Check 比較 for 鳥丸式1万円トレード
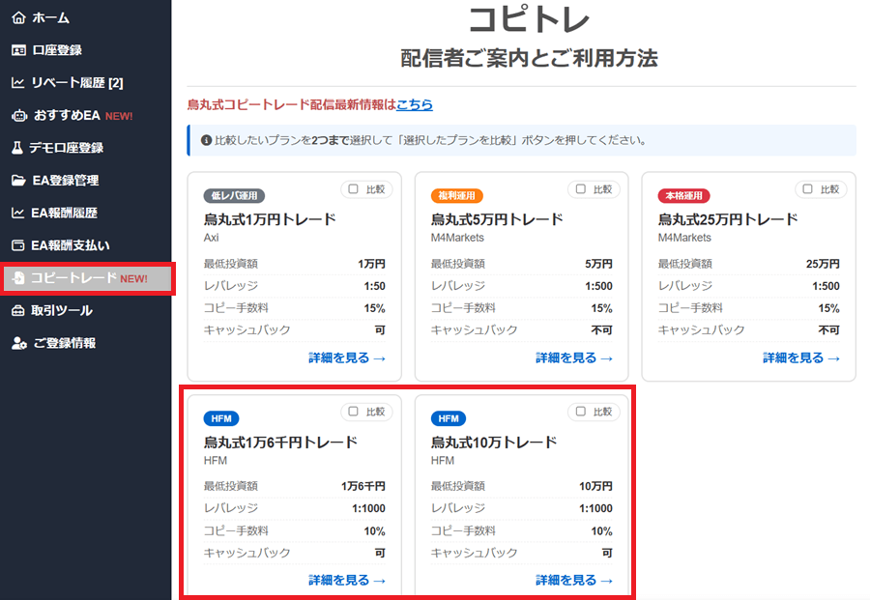This screenshot has height=600, width=870. pos(353,189)
